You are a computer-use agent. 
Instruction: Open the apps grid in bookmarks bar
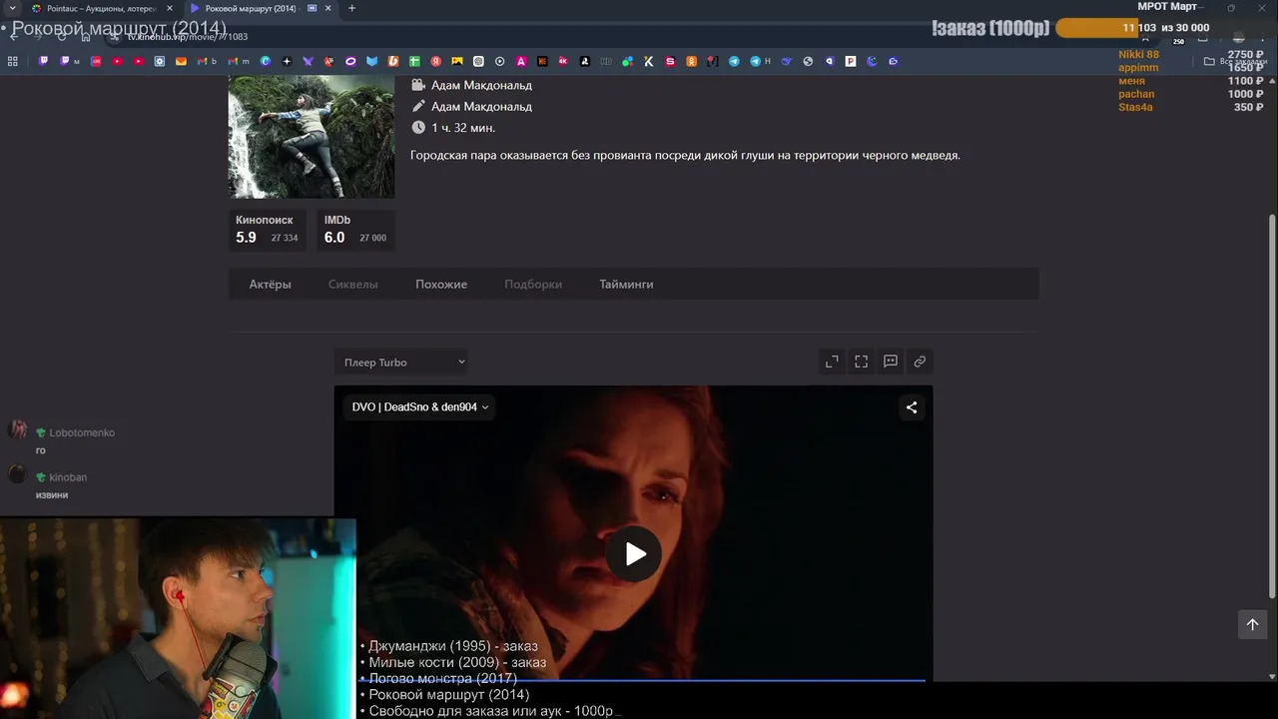tap(13, 61)
